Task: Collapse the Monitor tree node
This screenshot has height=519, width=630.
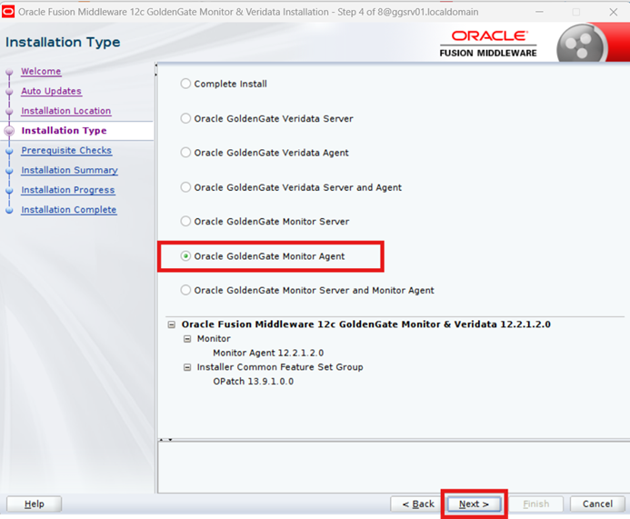Action: pyautogui.click(x=187, y=339)
